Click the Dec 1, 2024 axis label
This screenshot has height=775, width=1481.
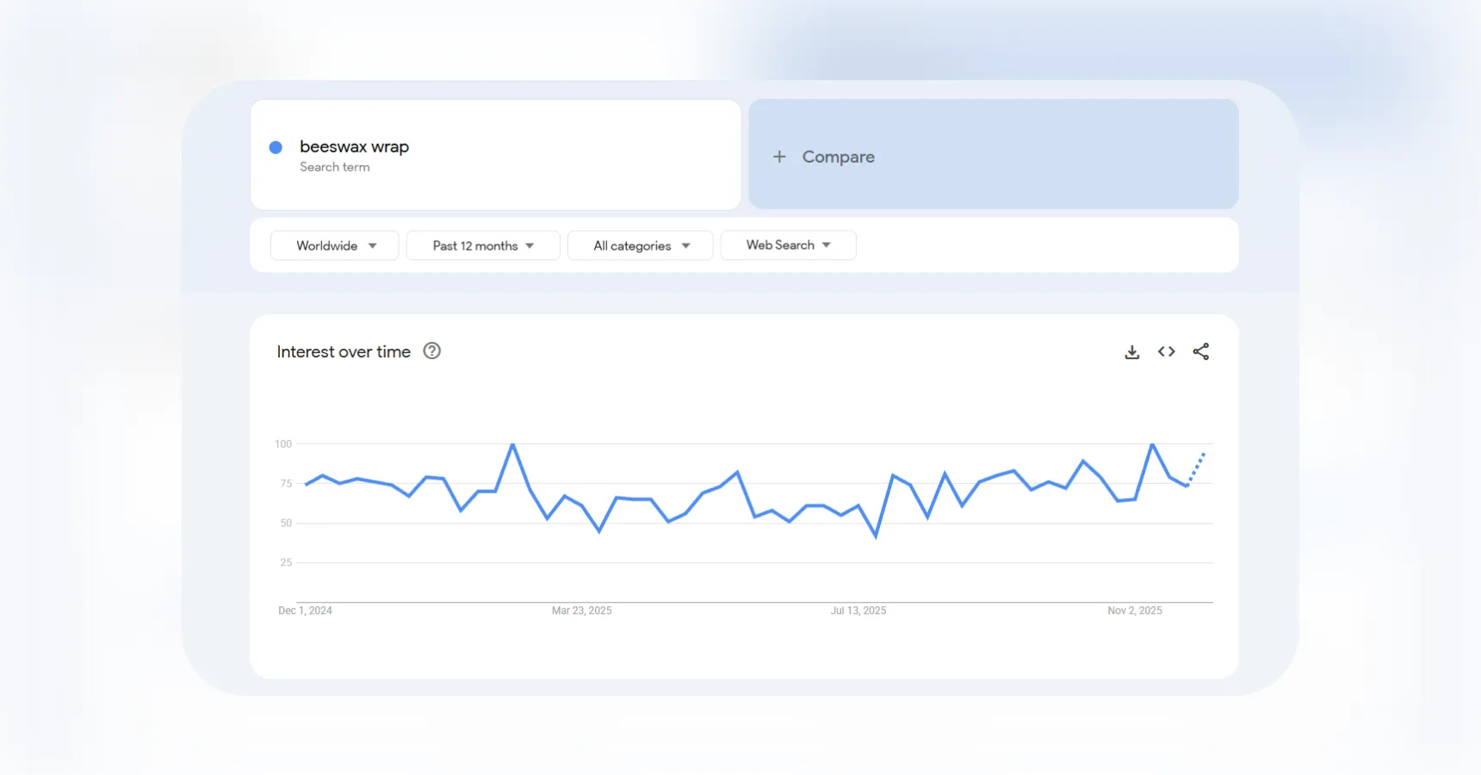[305, 611]
